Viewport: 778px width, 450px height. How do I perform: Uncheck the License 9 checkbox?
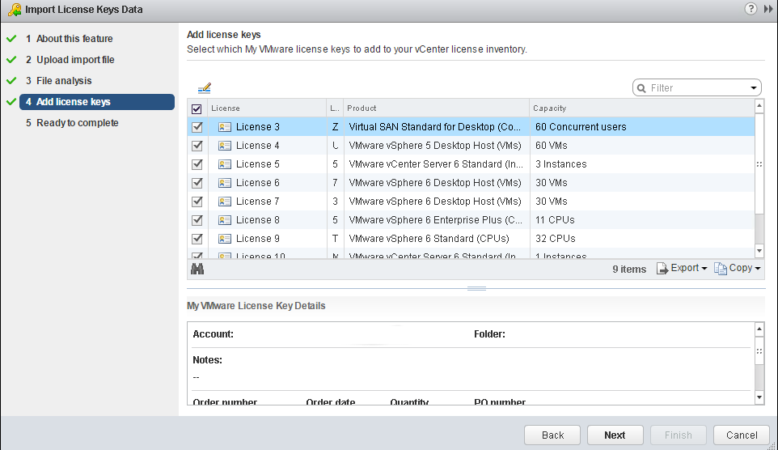197,239
